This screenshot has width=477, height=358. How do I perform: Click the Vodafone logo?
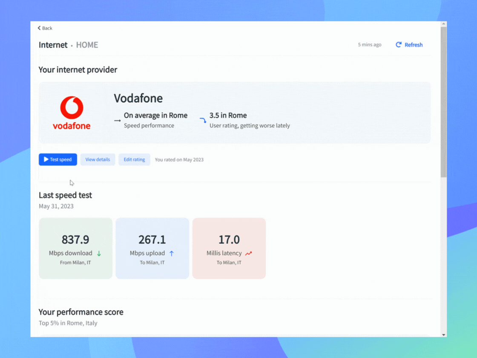(x=72, y=113)
